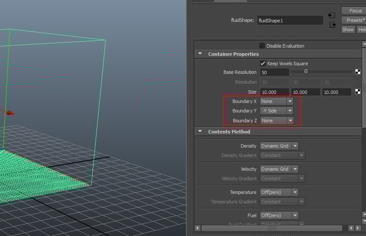The width and height of the screenshot is (366, 236).
Task: Open the Boundary Y dropdown set to -Y Side
Action: click(x=277, y=111)
